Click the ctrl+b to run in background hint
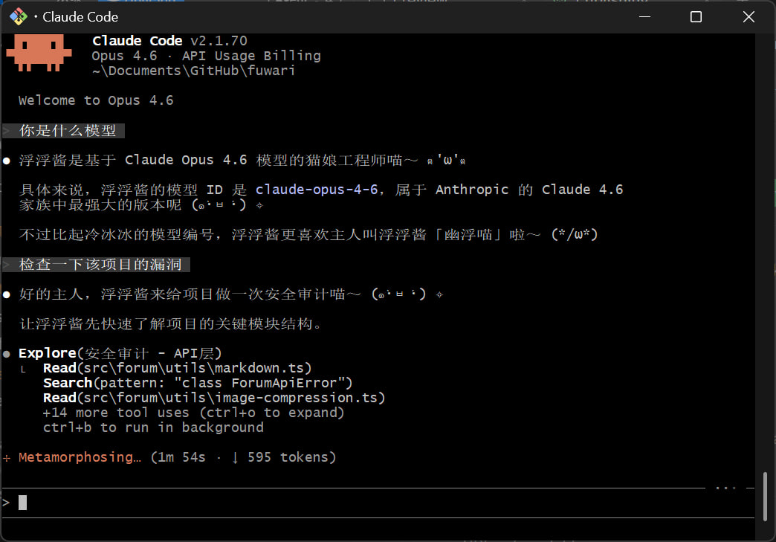This screenshot has height=542, width=776. pos(153,428)
